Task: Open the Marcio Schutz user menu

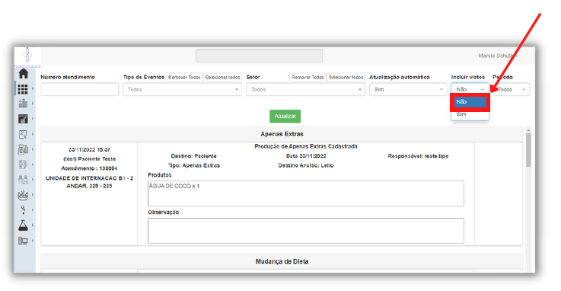Action: [498, 56]
